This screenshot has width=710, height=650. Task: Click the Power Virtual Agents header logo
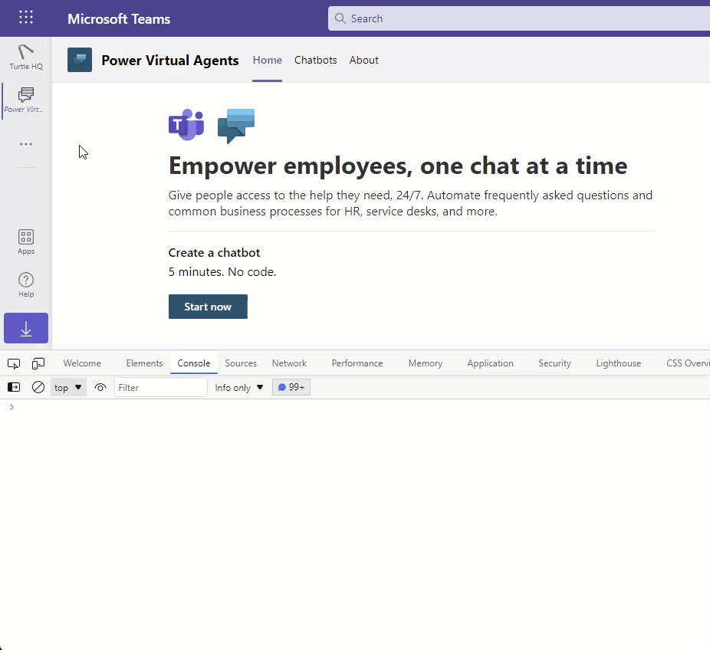(80, 60)
